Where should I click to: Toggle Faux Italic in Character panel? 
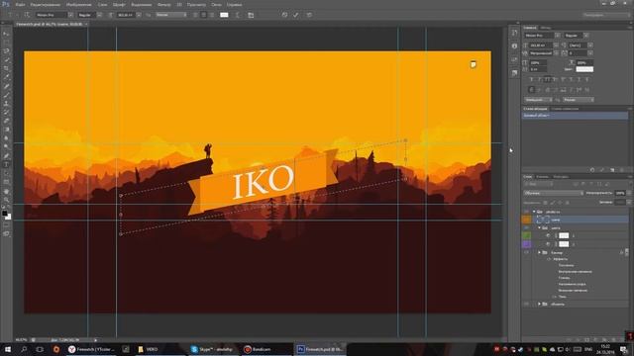click(539, 79)
